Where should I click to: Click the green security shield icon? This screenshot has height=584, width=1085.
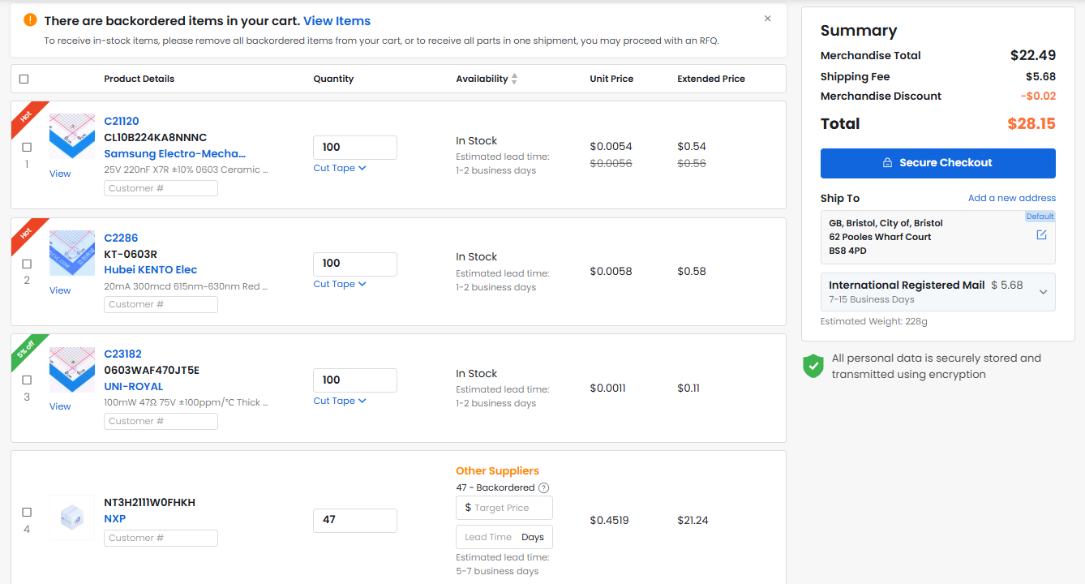[813, 366]
